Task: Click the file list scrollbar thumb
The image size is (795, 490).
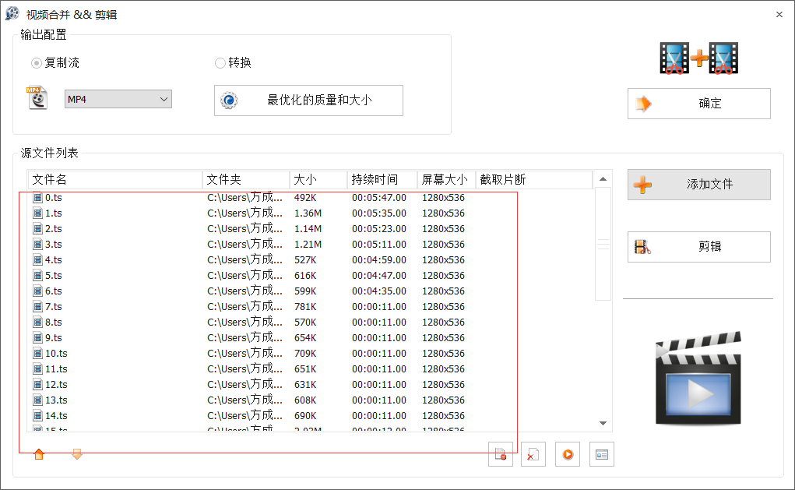Action: point(603,244)
